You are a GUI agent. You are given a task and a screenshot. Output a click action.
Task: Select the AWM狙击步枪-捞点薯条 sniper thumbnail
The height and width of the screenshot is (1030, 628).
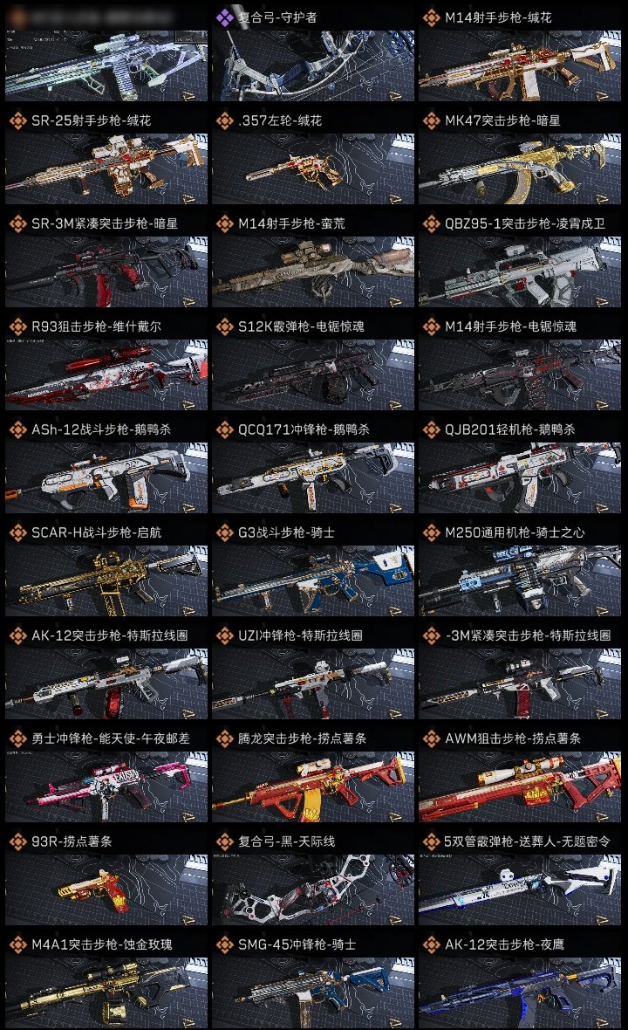coord(520,787)
